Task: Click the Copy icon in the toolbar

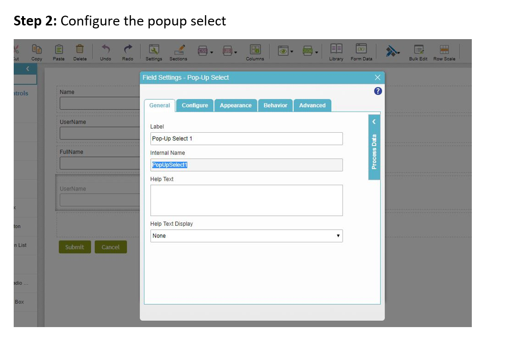Action: tap(37, 49)
